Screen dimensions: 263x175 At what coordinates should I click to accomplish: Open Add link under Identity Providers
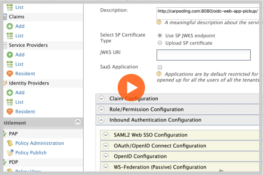(x=20, y=93)
